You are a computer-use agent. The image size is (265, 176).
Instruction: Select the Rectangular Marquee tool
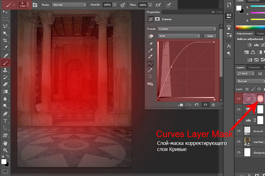(5, 19)
